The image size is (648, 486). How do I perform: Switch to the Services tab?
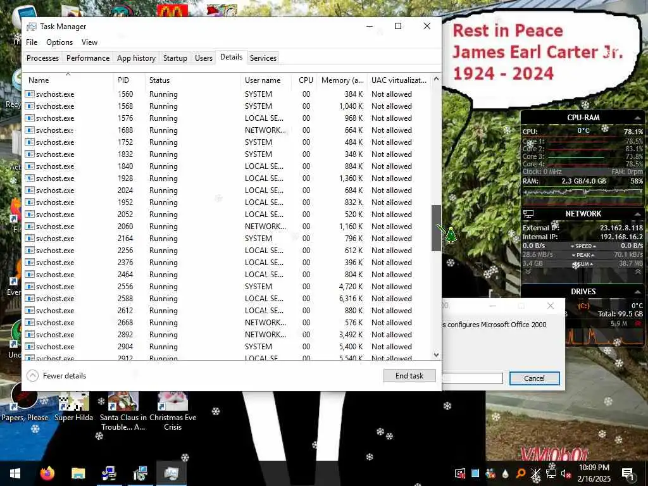[x=263, y=58]
